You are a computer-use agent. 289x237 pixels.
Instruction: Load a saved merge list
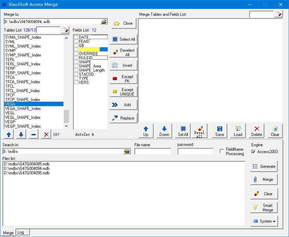(x=238, y=131)
